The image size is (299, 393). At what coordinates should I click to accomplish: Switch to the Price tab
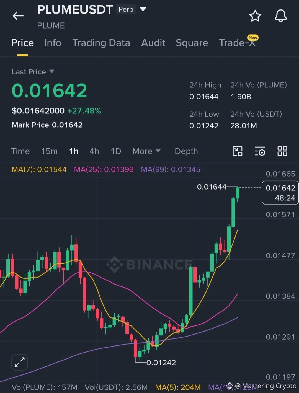click(x=22, y=43)
